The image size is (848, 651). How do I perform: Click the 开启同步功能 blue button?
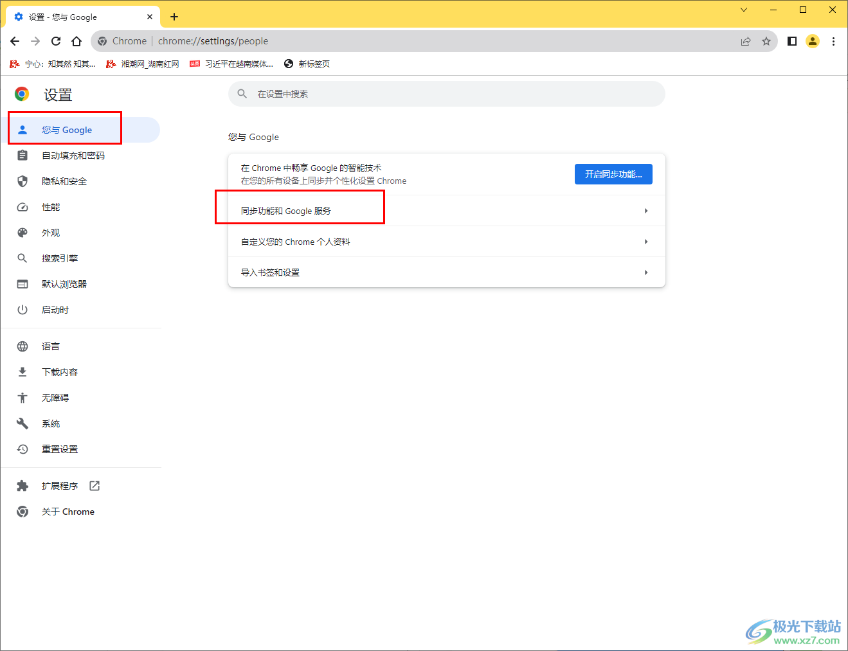pyautogui.click(x=613, y=174)
